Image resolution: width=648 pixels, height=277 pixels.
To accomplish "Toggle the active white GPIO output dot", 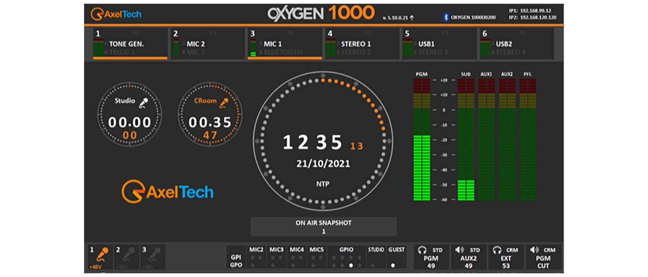I will pyautogui.click(x=351, y=265).
